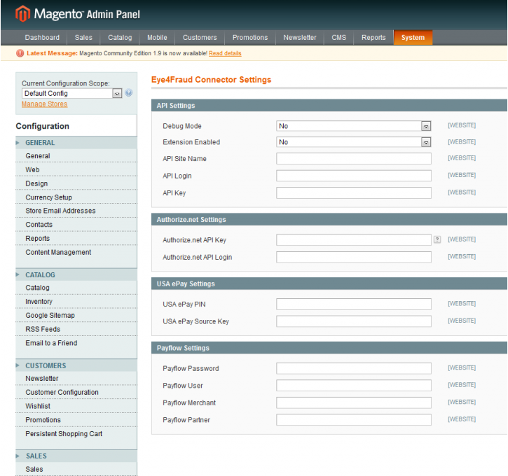Click the Manage Stores link
Viewport: 508px width, 476px height.
point(45,104)
